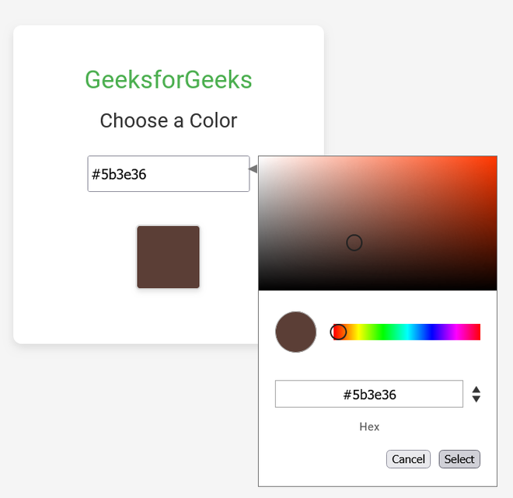Viewport: 513px width, 498px height.
Task: Set the hue to blue on the rainbow slider
Action: point(431,333)
